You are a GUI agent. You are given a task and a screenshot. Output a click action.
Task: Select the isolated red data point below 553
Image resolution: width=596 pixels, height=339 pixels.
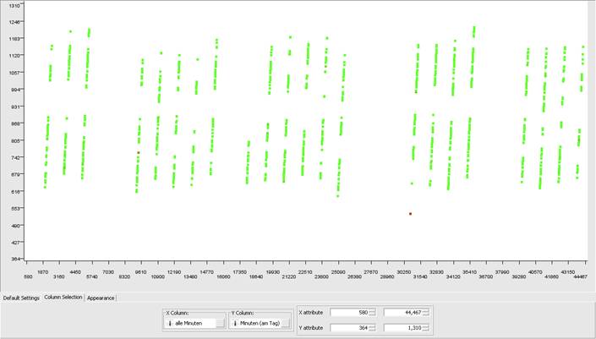[410, 214]
